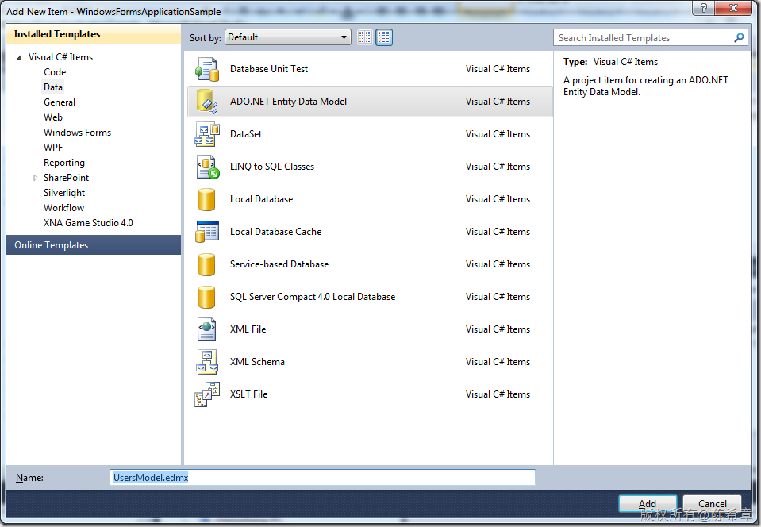Image resolution: width=761 pixels, height=527 pixels.
Task: Select the Database Unit Test template name
Action: [x=269, y=69]
